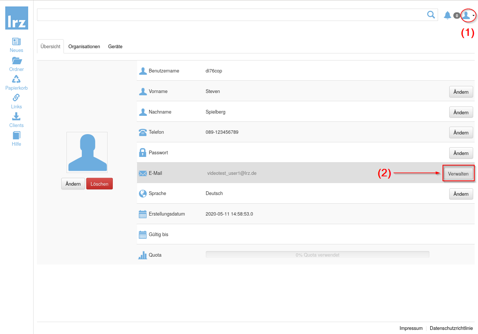
Task: Click Ändern button next to Vorname
Action: (461, 92)
